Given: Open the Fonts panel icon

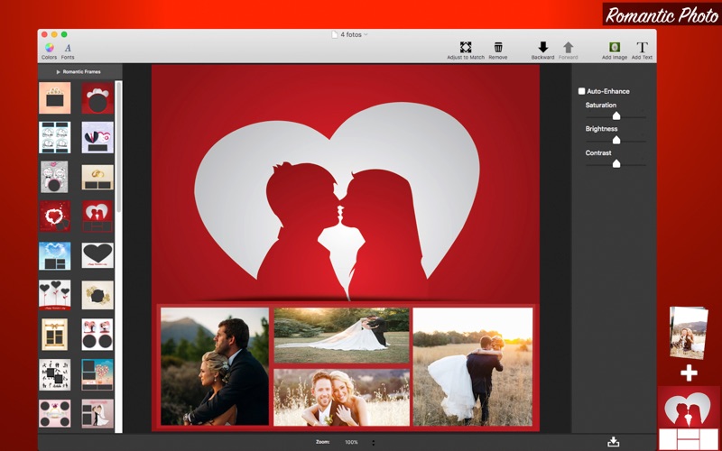Looking at the screenshot, I should 68,48.
